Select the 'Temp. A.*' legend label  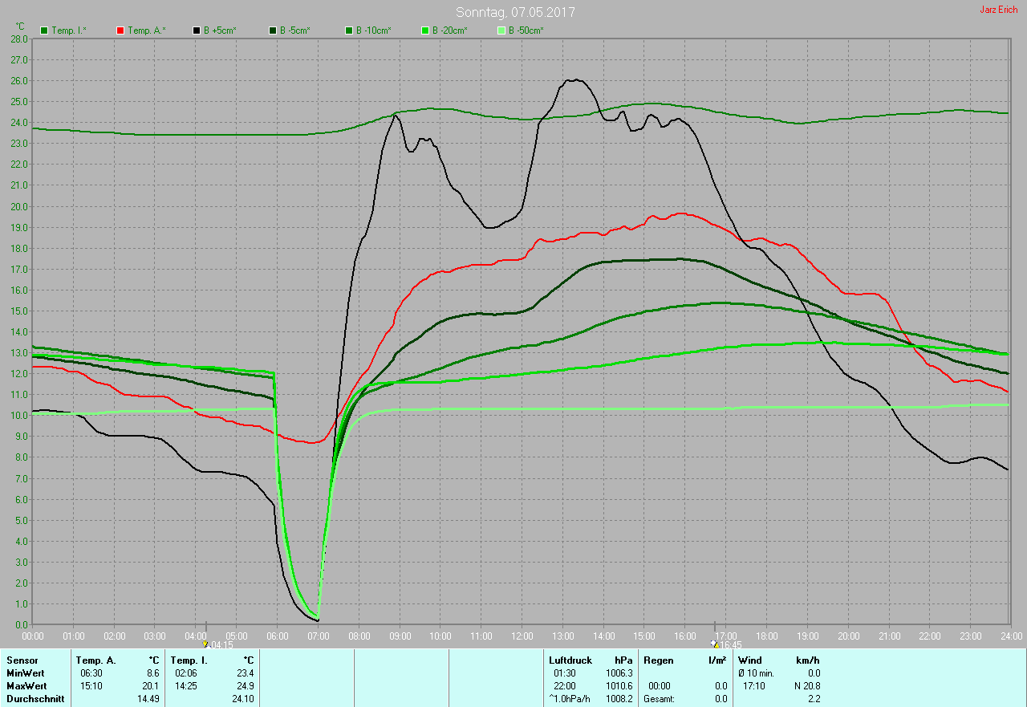click(147, 30)
